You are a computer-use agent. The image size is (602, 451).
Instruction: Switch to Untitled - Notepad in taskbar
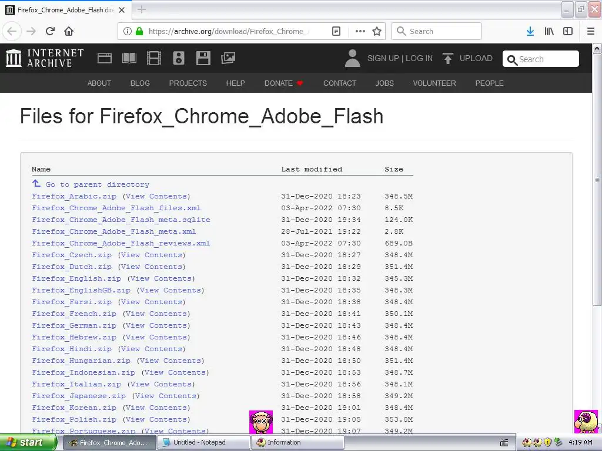coord(204,443)
